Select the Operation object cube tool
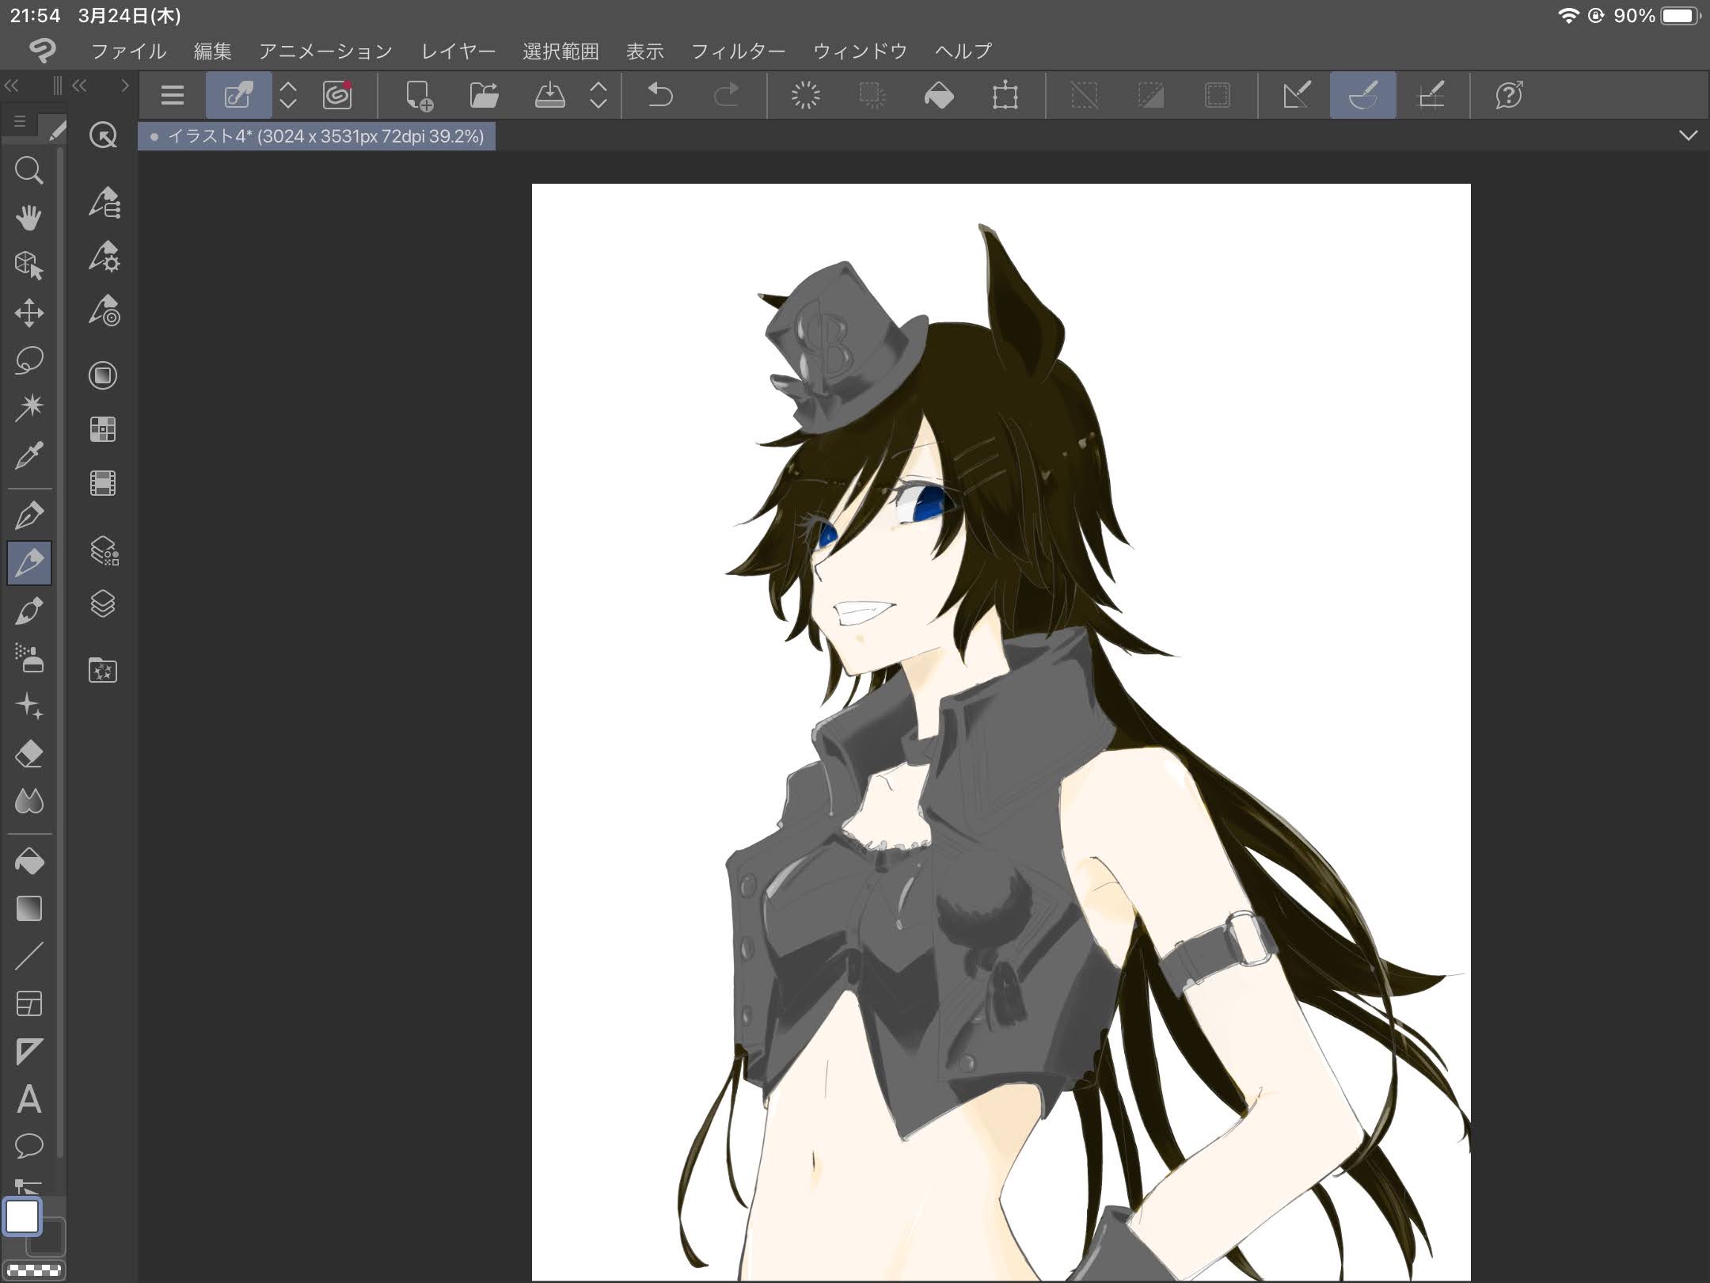 29,265
